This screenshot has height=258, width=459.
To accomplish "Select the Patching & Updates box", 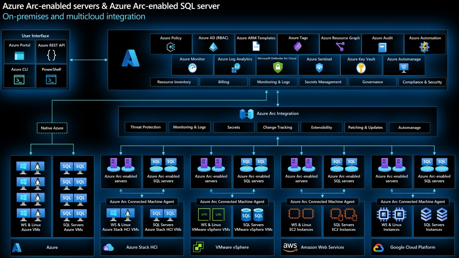I will [x=365, y=127].
